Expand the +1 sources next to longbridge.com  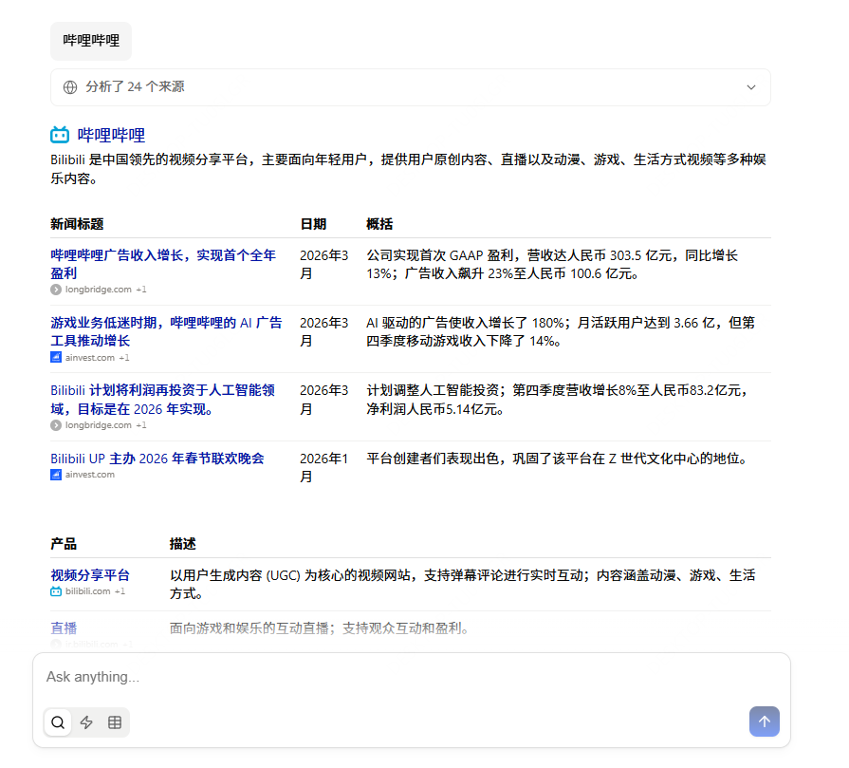pyautogui.click(x=142, y=290)
